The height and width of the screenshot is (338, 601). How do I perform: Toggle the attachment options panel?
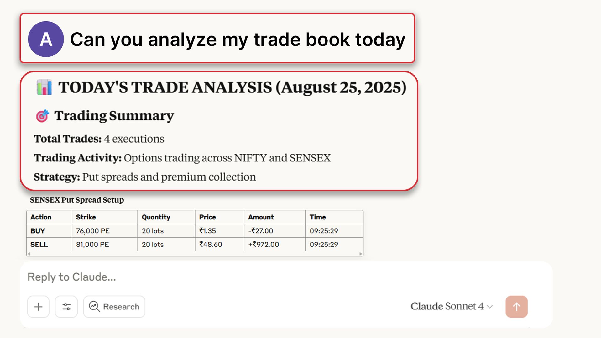[x=38, y=307]
